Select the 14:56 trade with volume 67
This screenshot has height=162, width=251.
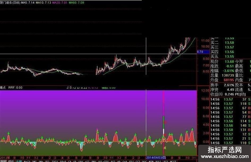click(231, 108)
